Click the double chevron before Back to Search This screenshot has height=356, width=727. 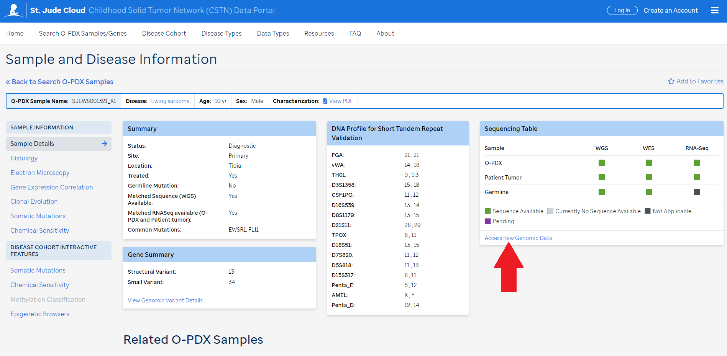click(8, 82)
